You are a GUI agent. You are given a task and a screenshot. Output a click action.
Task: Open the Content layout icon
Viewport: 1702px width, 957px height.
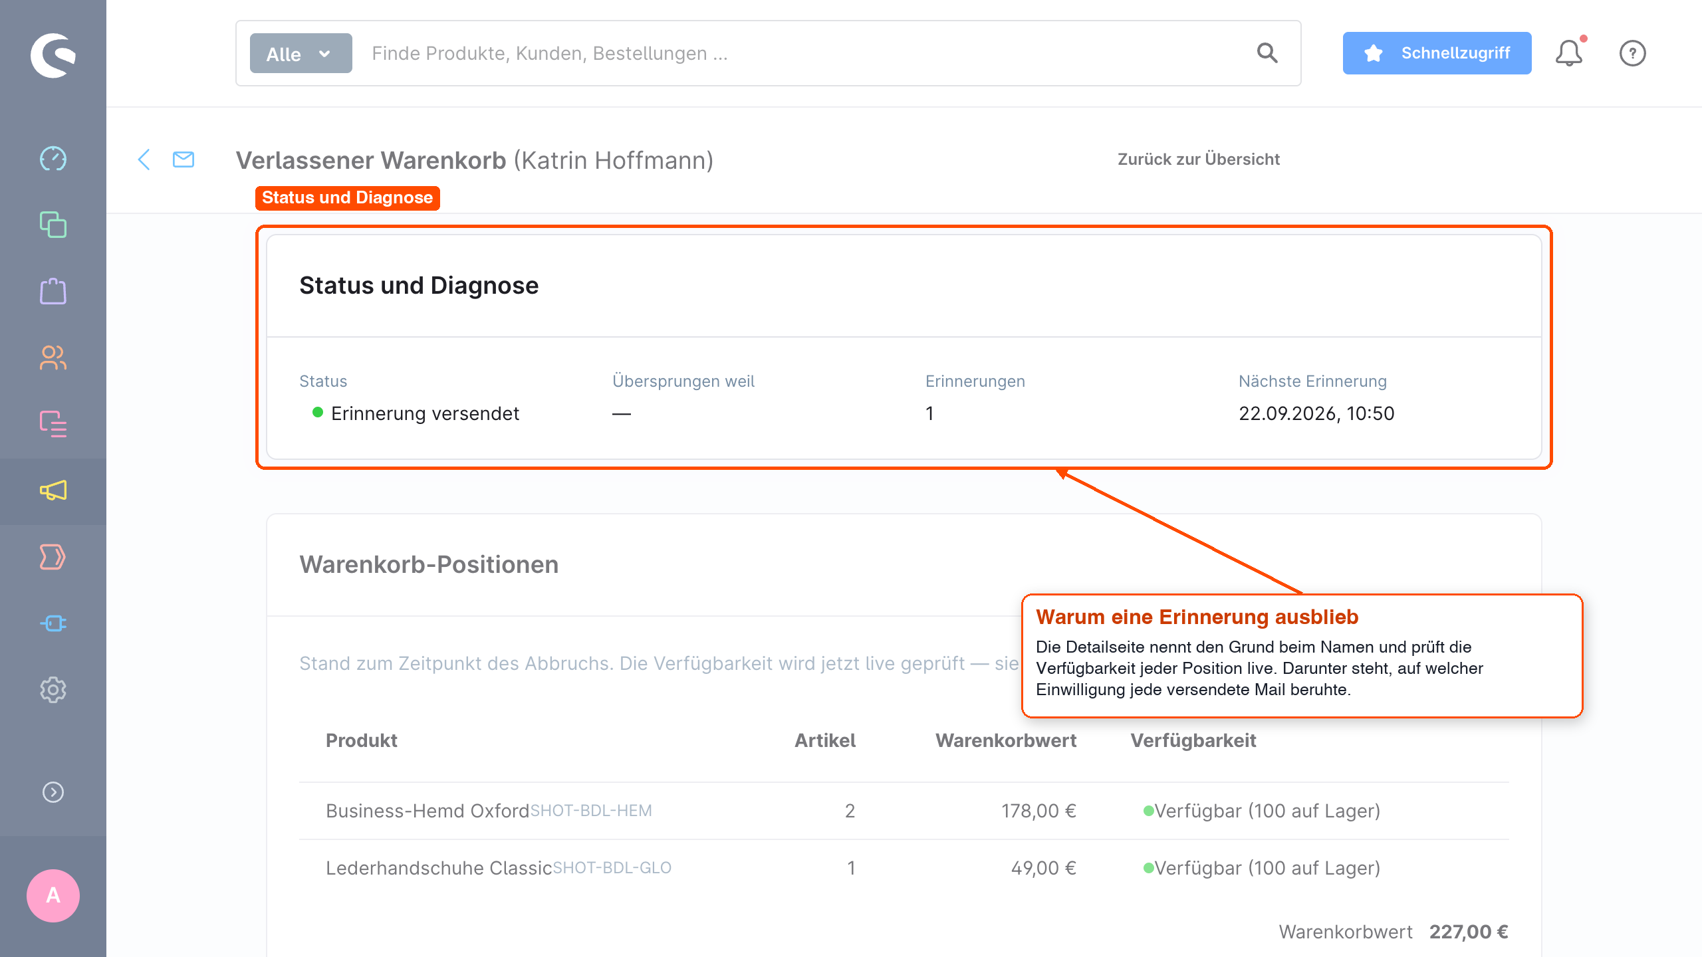(x=53, y=424)
